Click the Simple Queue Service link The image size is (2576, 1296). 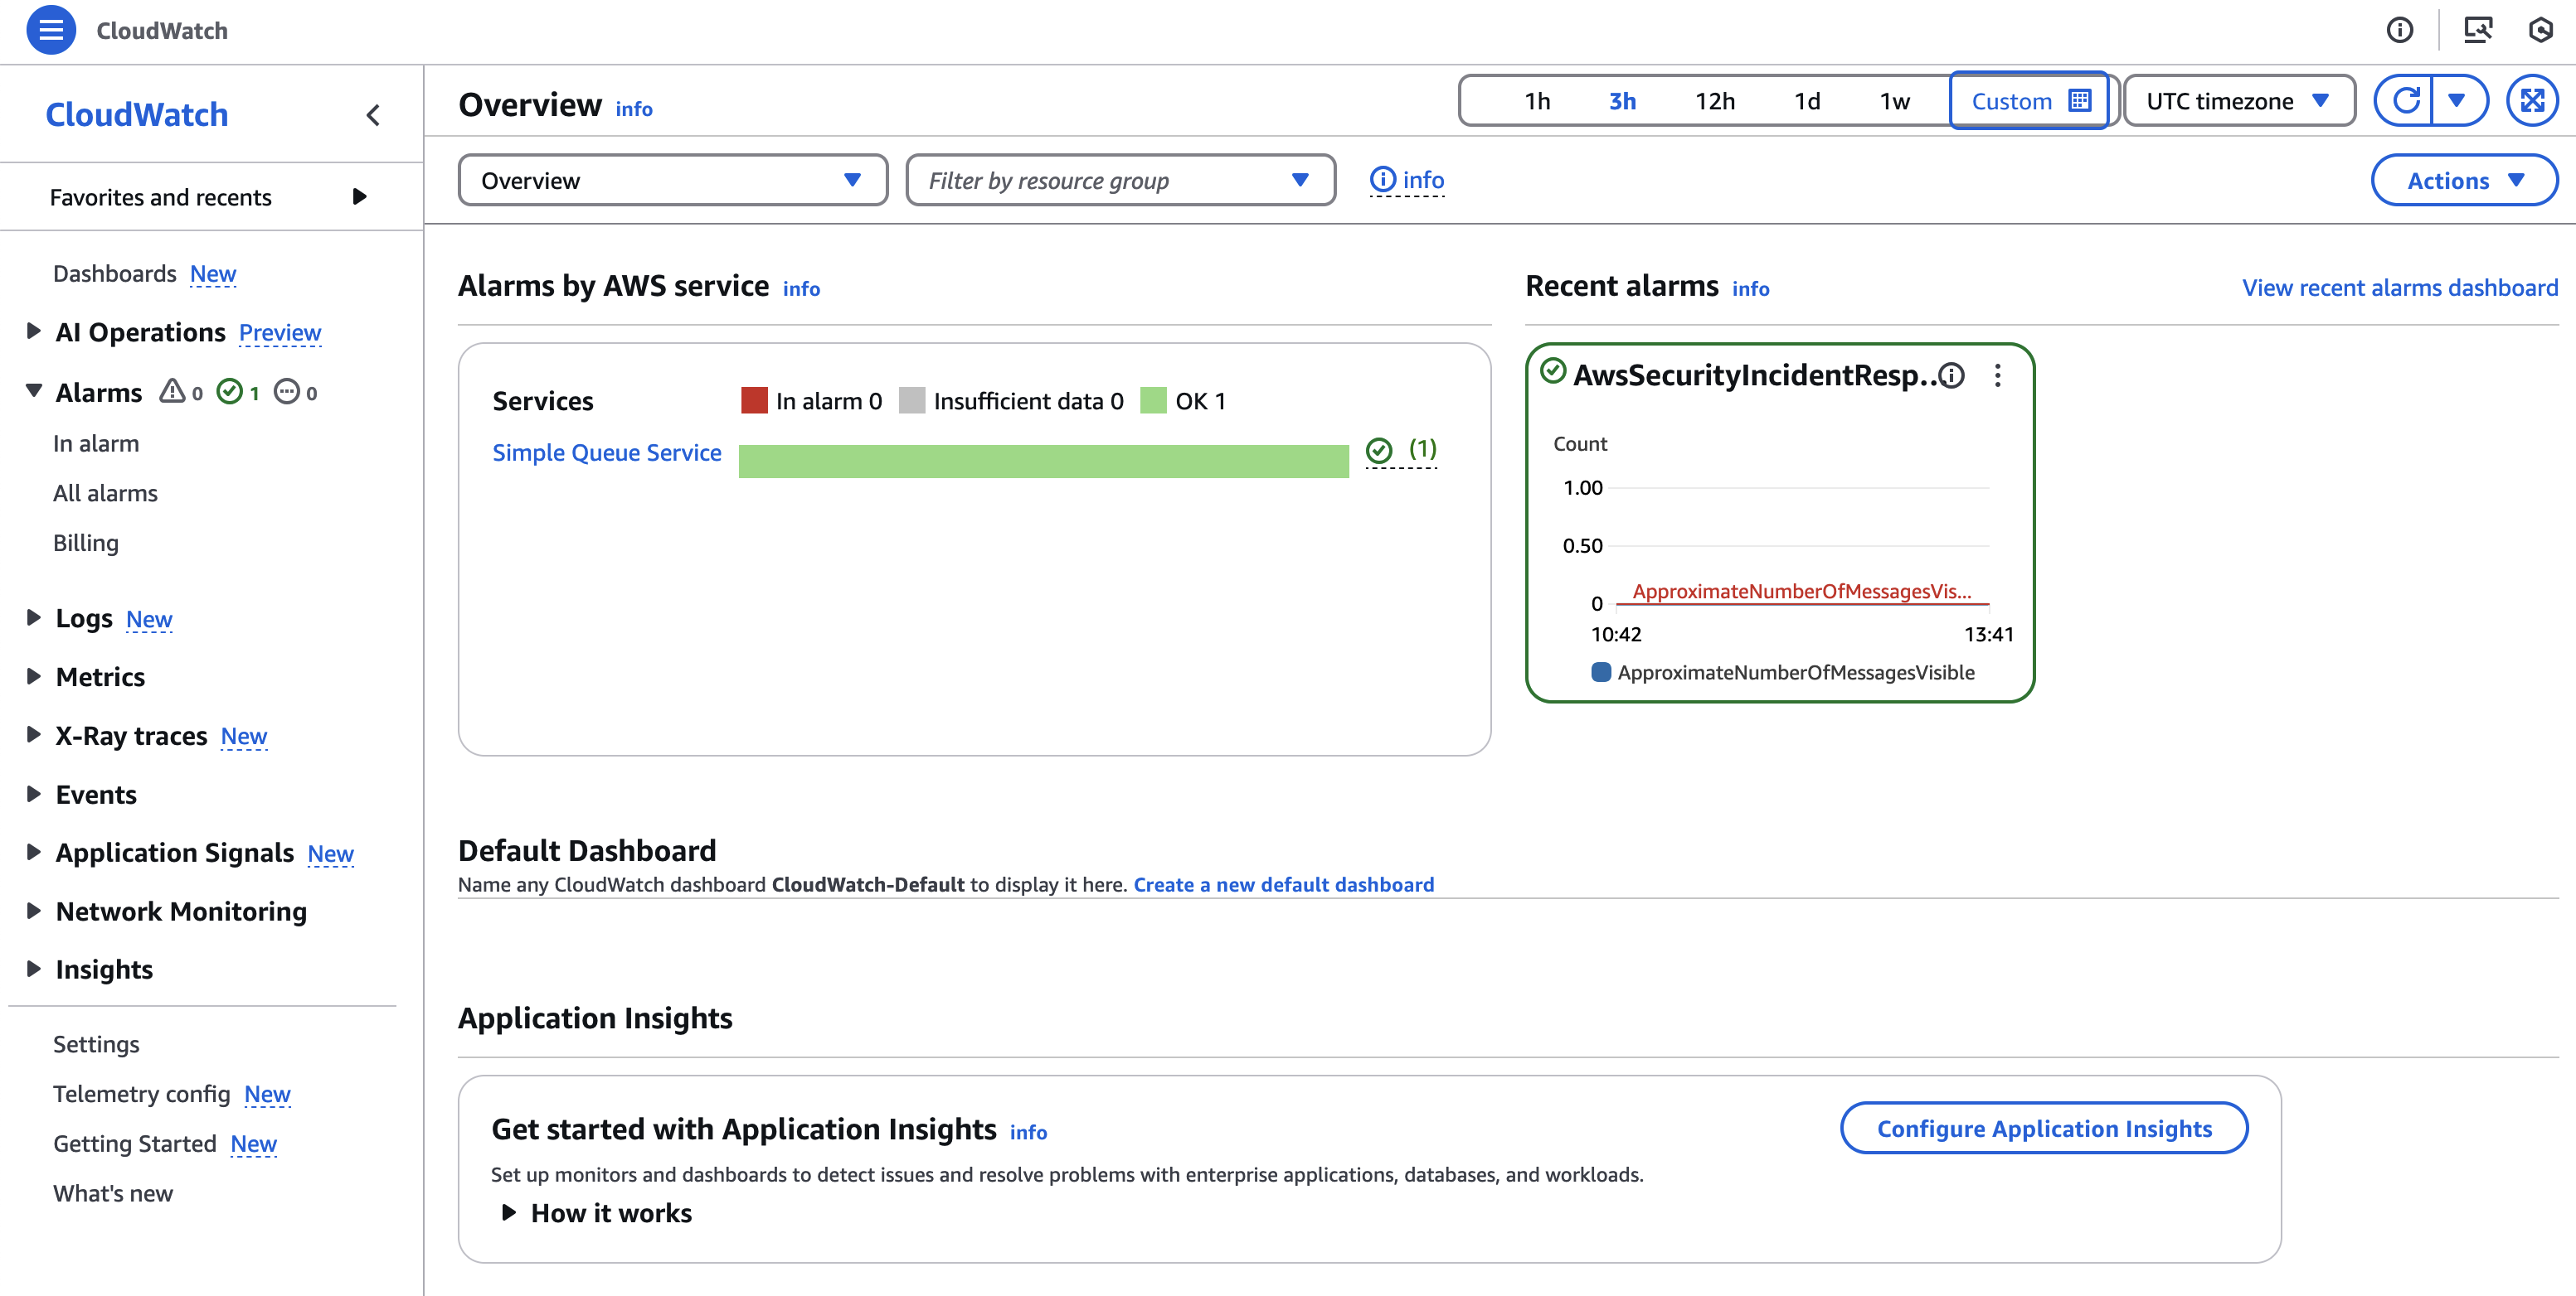coord(607,452)
